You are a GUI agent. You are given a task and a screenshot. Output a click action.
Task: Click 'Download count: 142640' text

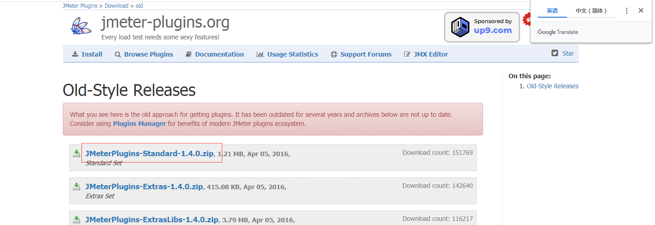(438, 186)
